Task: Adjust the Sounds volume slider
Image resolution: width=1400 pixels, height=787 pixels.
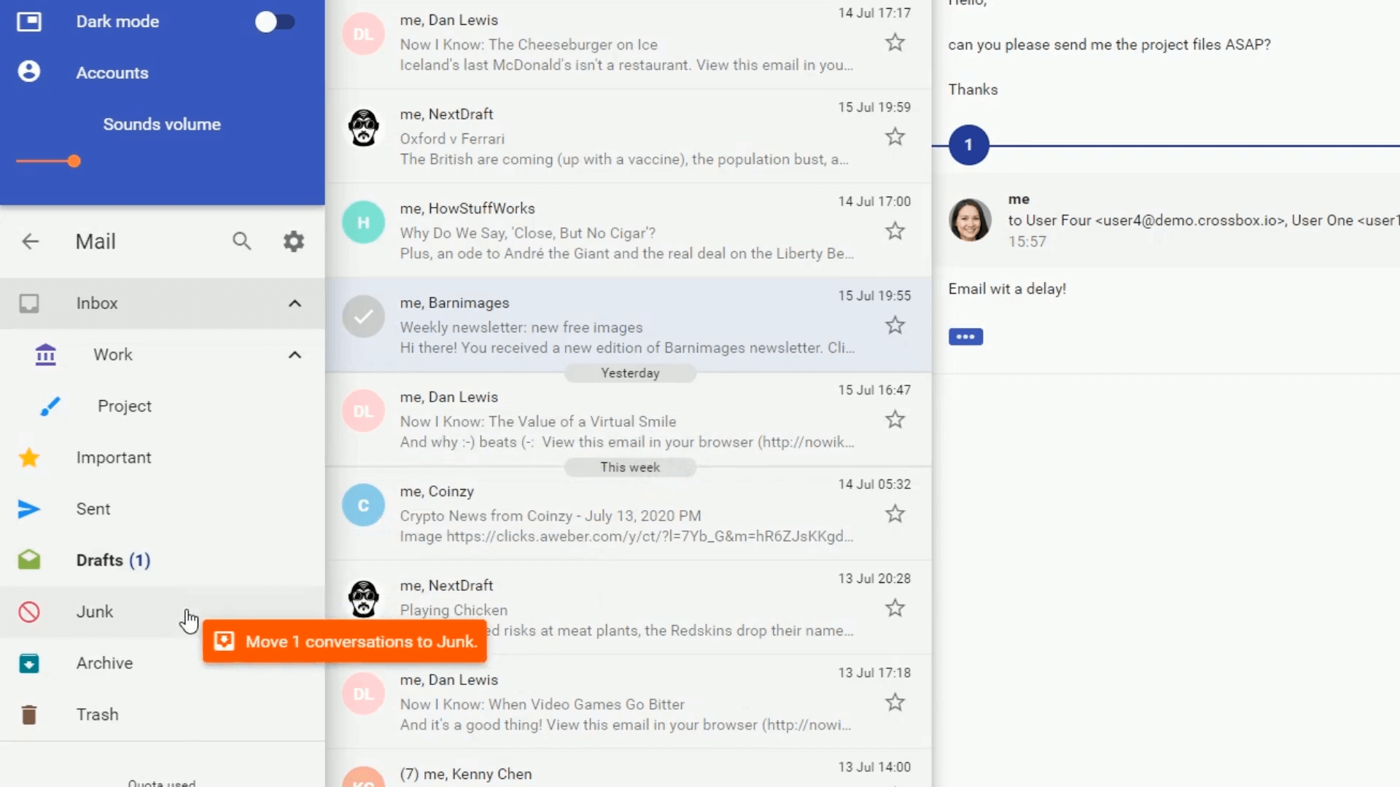Action: [48, 161]
